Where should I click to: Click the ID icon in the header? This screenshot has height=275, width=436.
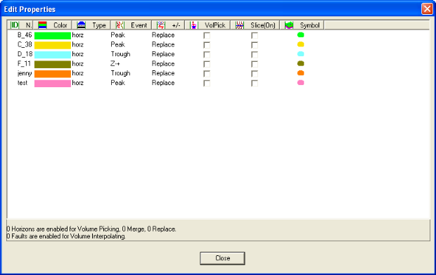tap(15, 25)
